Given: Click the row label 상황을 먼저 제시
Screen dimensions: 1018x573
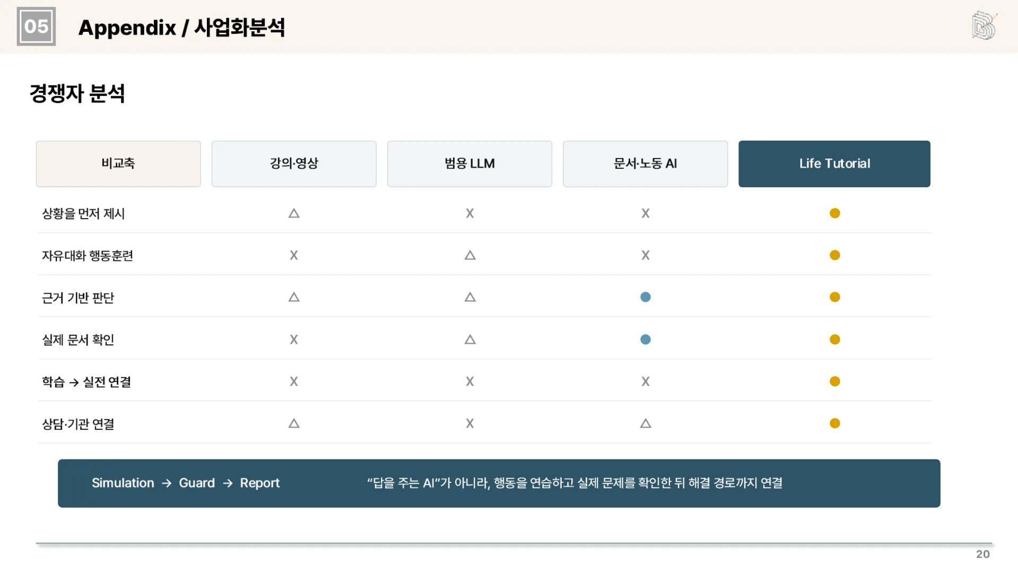Looking at the screenshot, I should (x=83, y=213).
